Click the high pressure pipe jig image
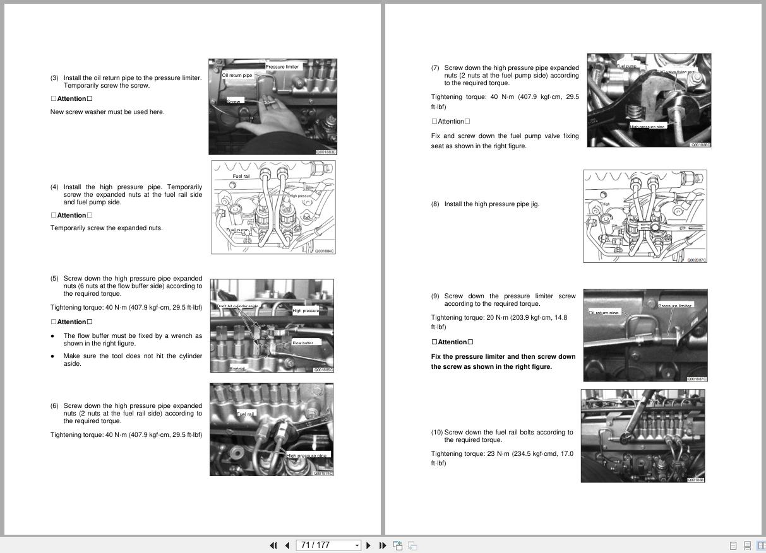 click(x=644, y=216)
